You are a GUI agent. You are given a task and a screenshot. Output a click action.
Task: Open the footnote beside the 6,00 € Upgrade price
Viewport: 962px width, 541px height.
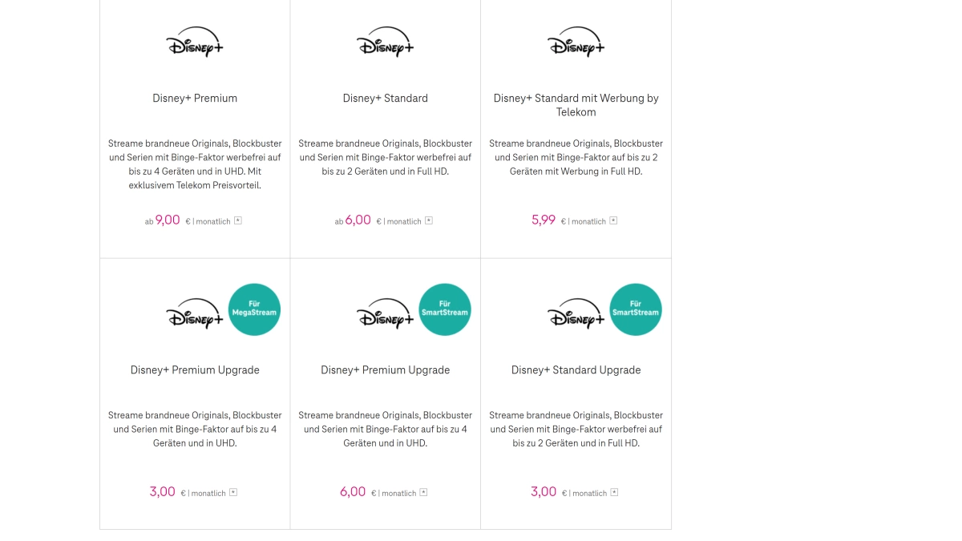423,491
